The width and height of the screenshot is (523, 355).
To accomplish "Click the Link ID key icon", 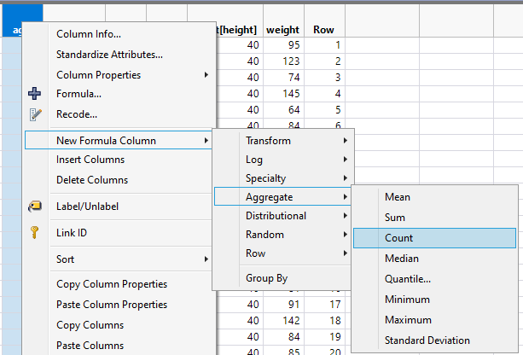I will coord(35,232).
